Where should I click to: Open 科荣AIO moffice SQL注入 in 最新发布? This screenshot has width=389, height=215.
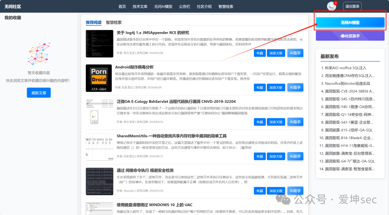[345, 68]
